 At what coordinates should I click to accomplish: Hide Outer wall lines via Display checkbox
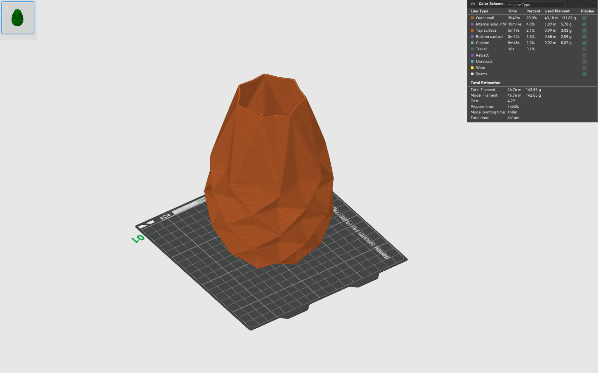[x=584, y=18]
